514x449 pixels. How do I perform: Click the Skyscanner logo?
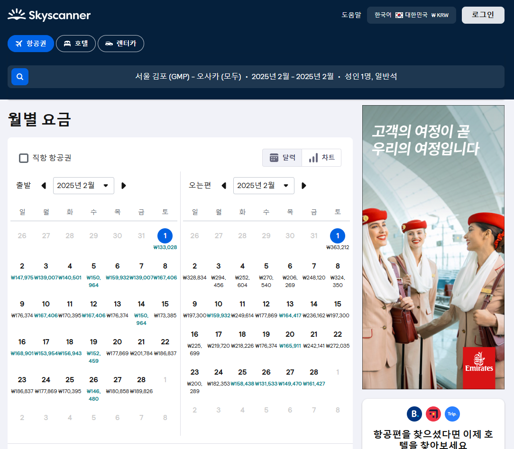click(x=49, y=15)
